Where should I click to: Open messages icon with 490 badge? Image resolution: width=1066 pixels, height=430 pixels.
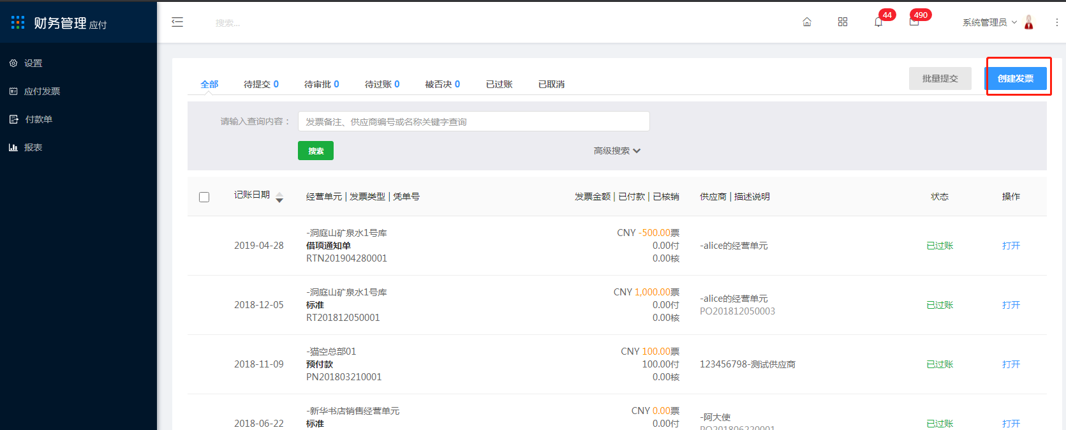coord(914,22)
